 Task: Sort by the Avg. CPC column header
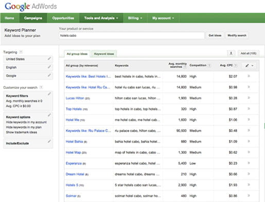[x=226, y=65]
